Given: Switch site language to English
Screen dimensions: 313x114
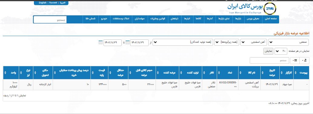Looking at the screenshot, I should 42,3.
